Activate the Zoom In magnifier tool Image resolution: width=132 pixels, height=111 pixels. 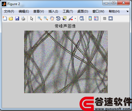tap(40, 18)
